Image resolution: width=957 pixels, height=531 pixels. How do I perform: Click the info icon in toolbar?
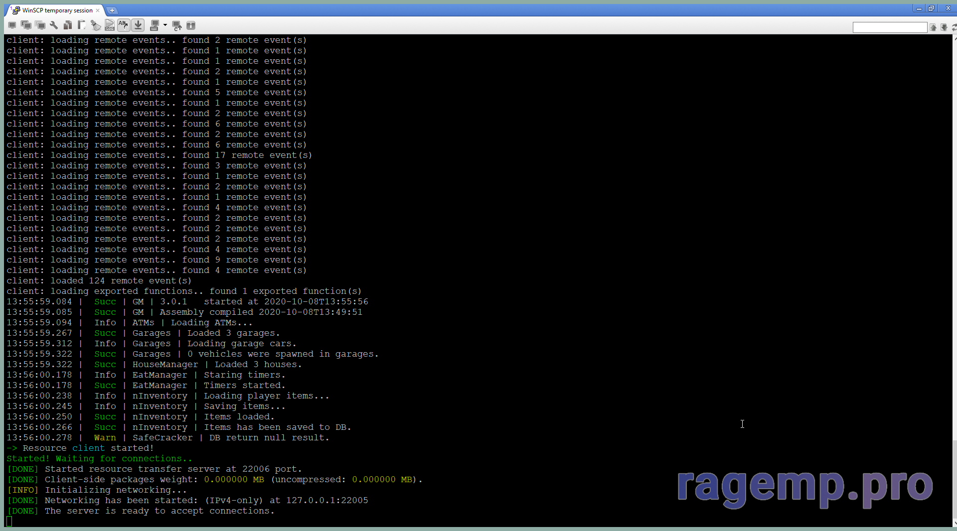(191, 25)
